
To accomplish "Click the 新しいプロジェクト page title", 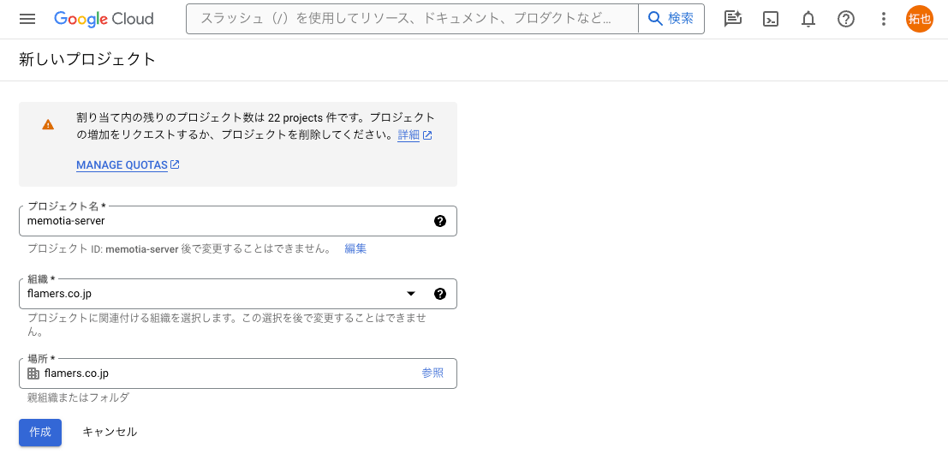I will (87, 59).
